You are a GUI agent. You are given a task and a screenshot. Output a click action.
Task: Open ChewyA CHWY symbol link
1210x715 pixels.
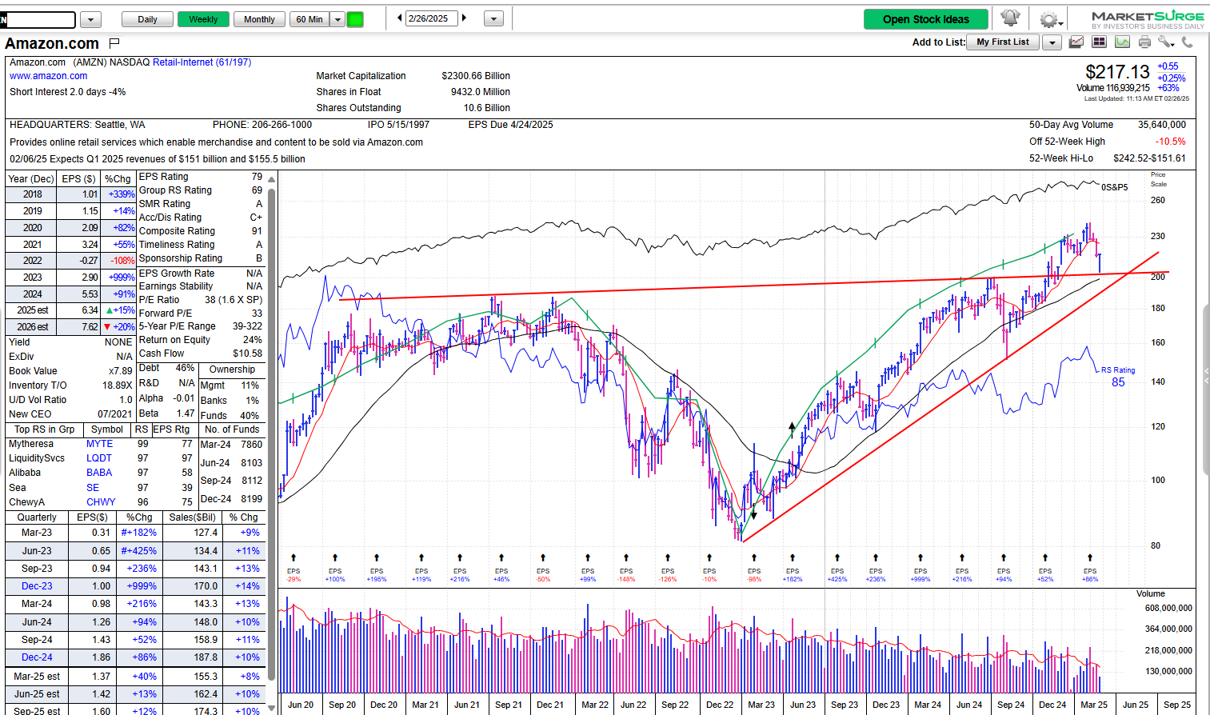coord(101,502)
